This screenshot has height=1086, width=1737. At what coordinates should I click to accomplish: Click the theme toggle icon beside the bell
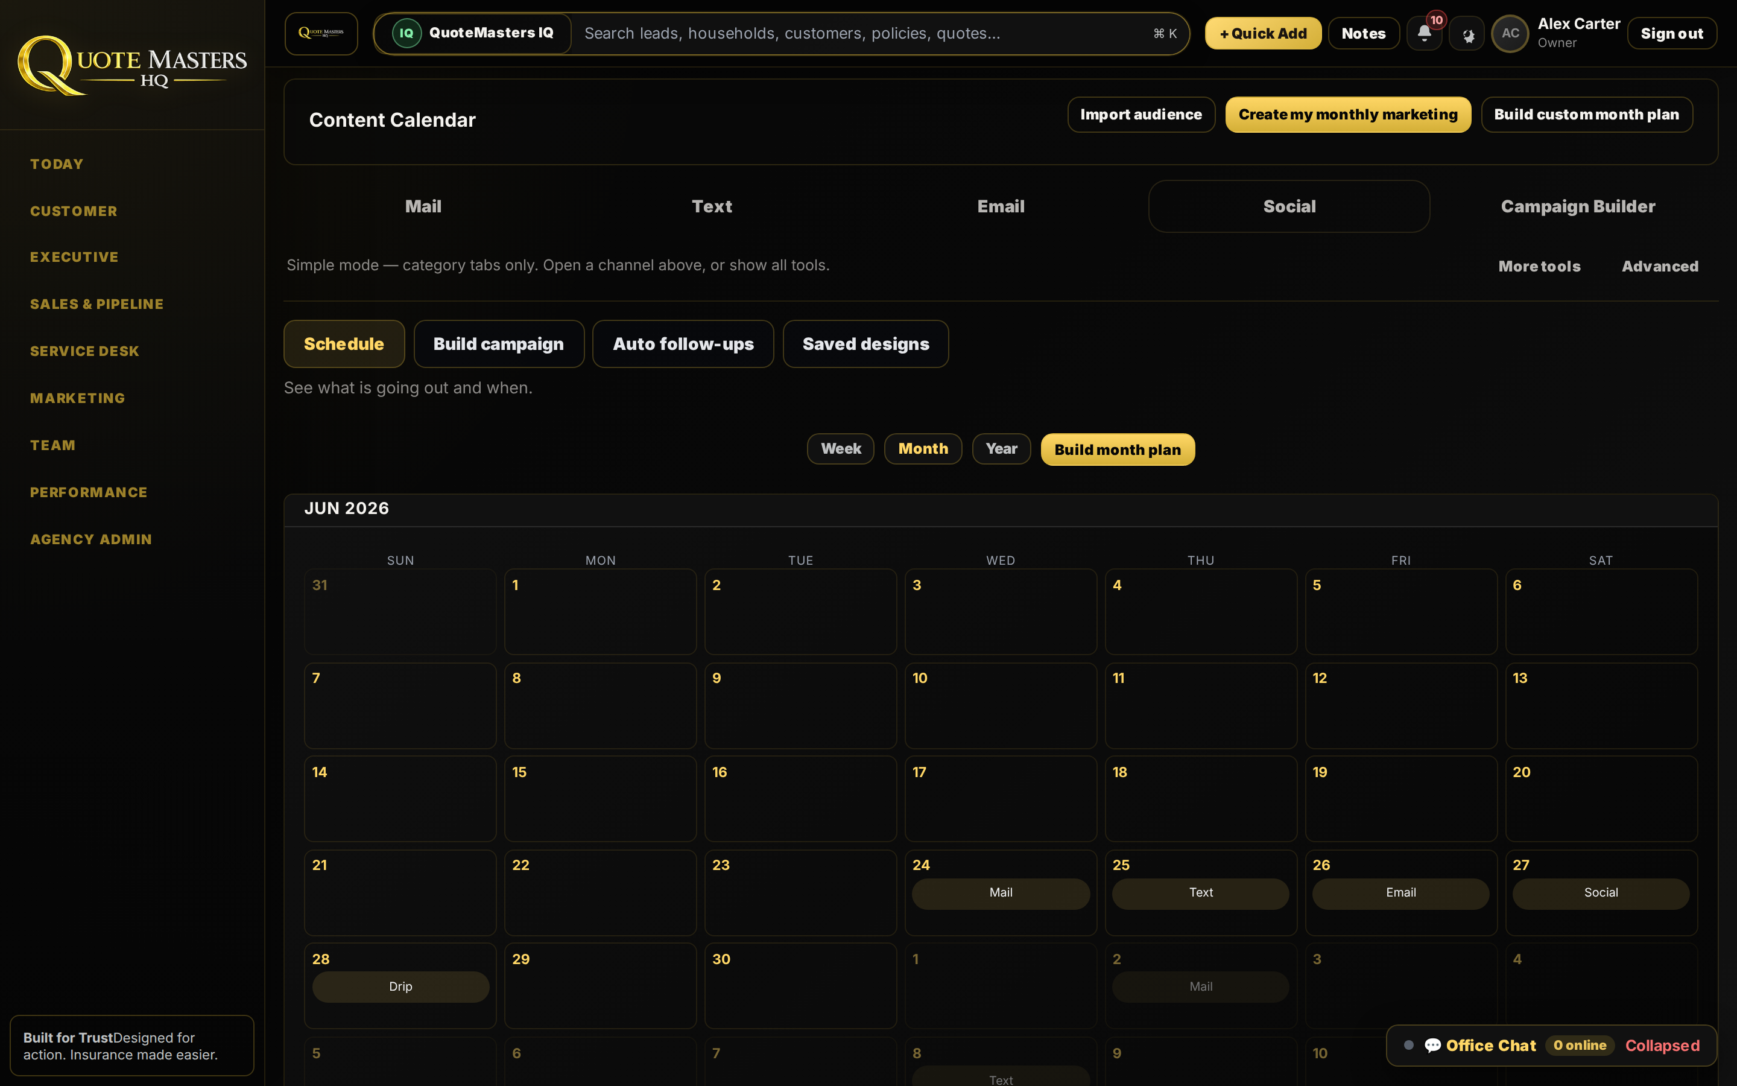[1467, 33]
